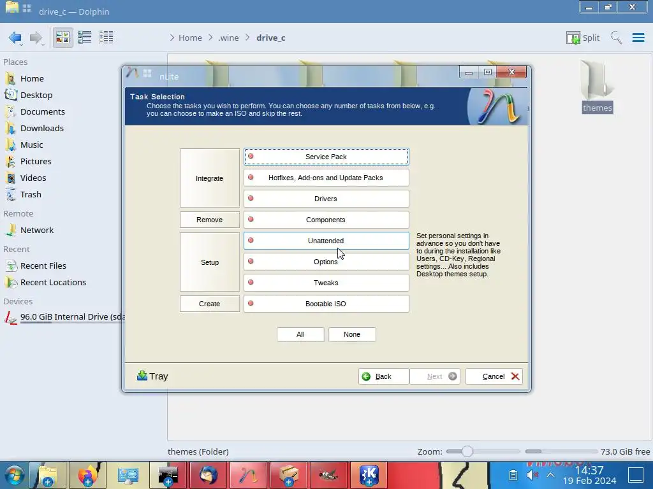Open clipboard tray icon
Viewport: 653px width, 489px height.
513,475
